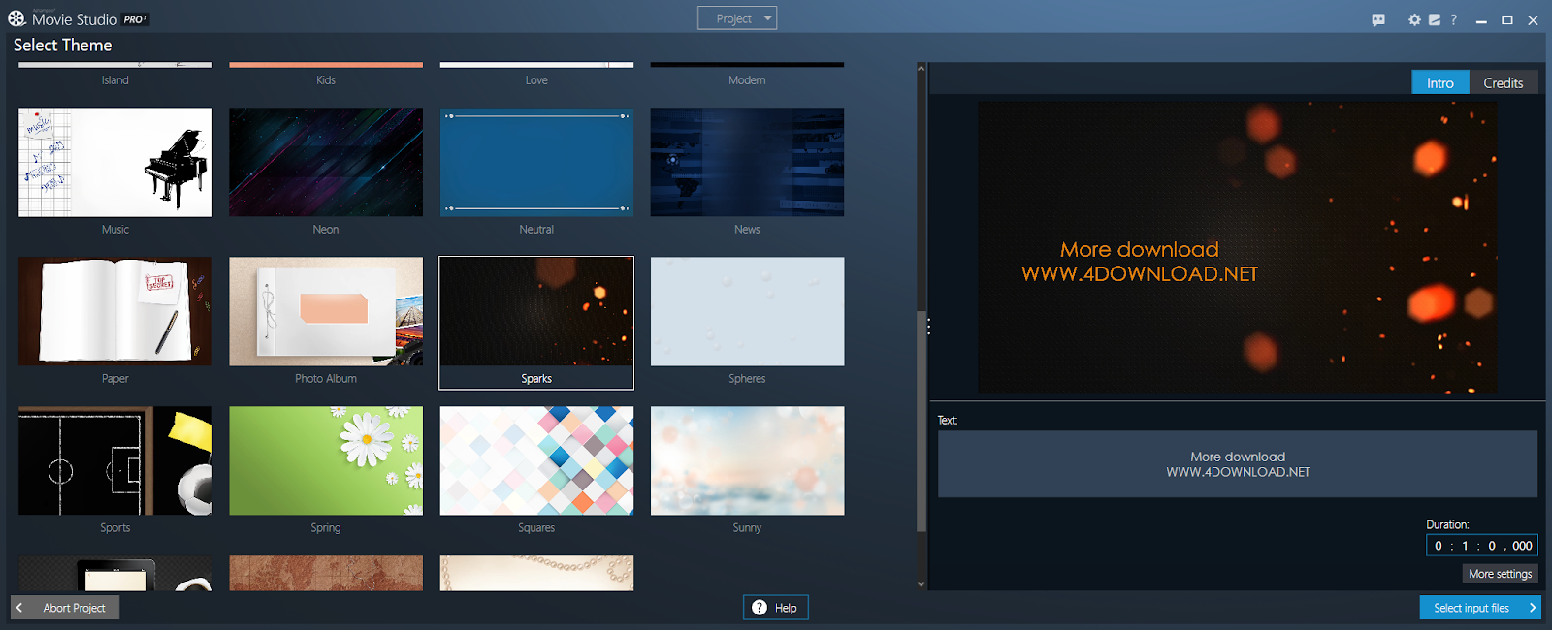Open settings gear icon in title bar
Image resolution: width=1552 pixels, height=630 pixels.
(x=1414, y=19)
